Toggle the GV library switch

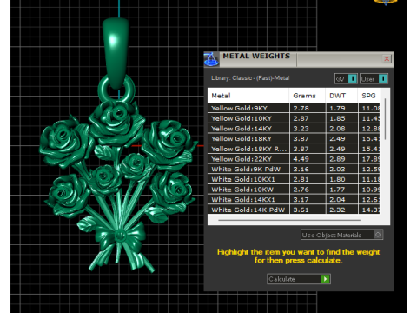pos(346,79)
